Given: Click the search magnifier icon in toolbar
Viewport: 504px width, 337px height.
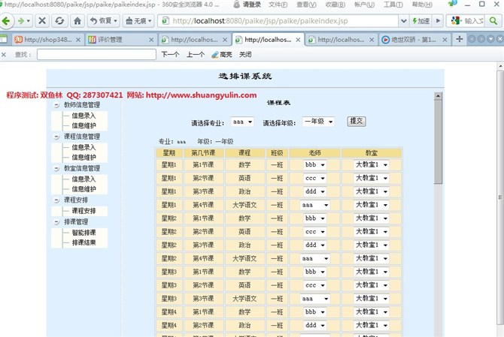Looking at the screenshot, I should point(493,21).
